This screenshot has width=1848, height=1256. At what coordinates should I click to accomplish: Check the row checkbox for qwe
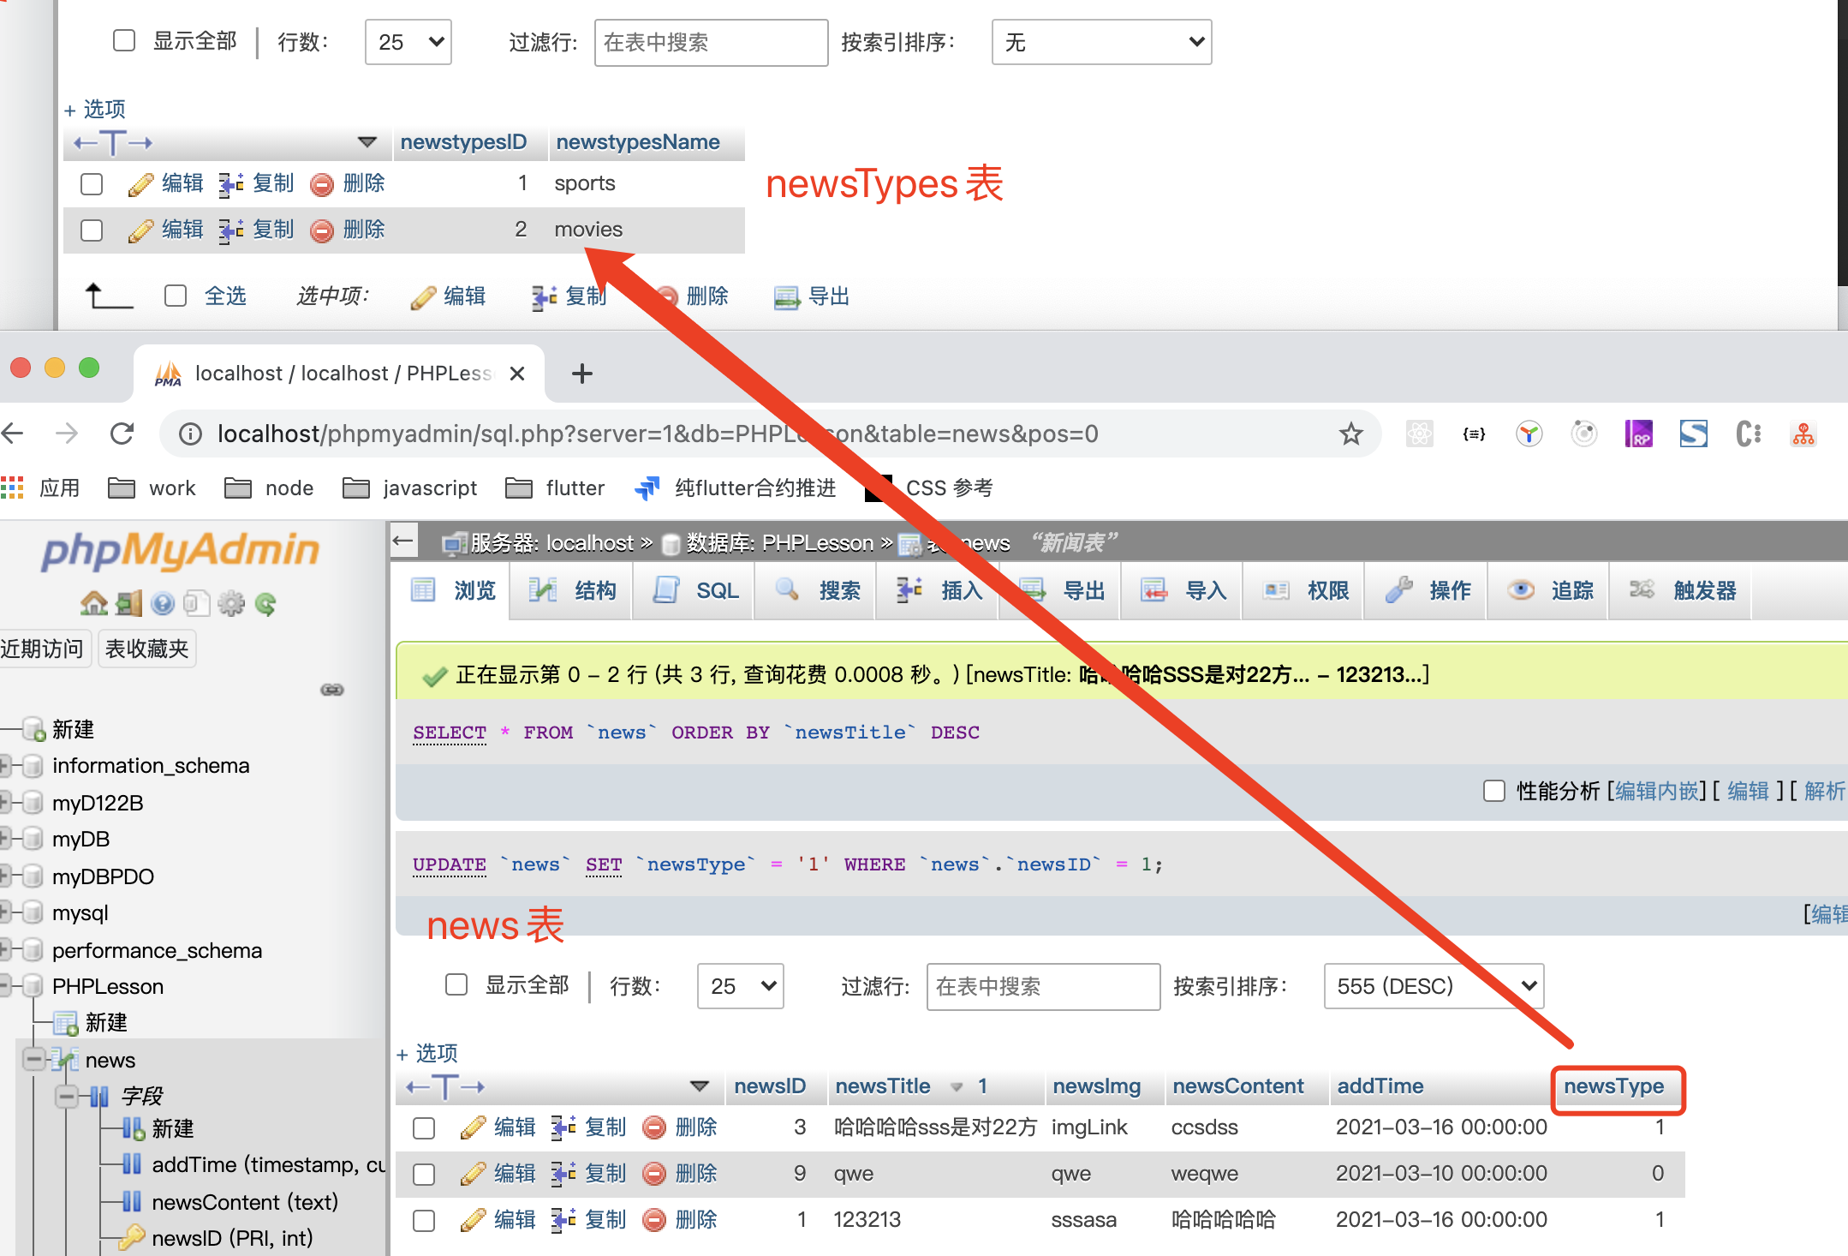pos(424,1175)
